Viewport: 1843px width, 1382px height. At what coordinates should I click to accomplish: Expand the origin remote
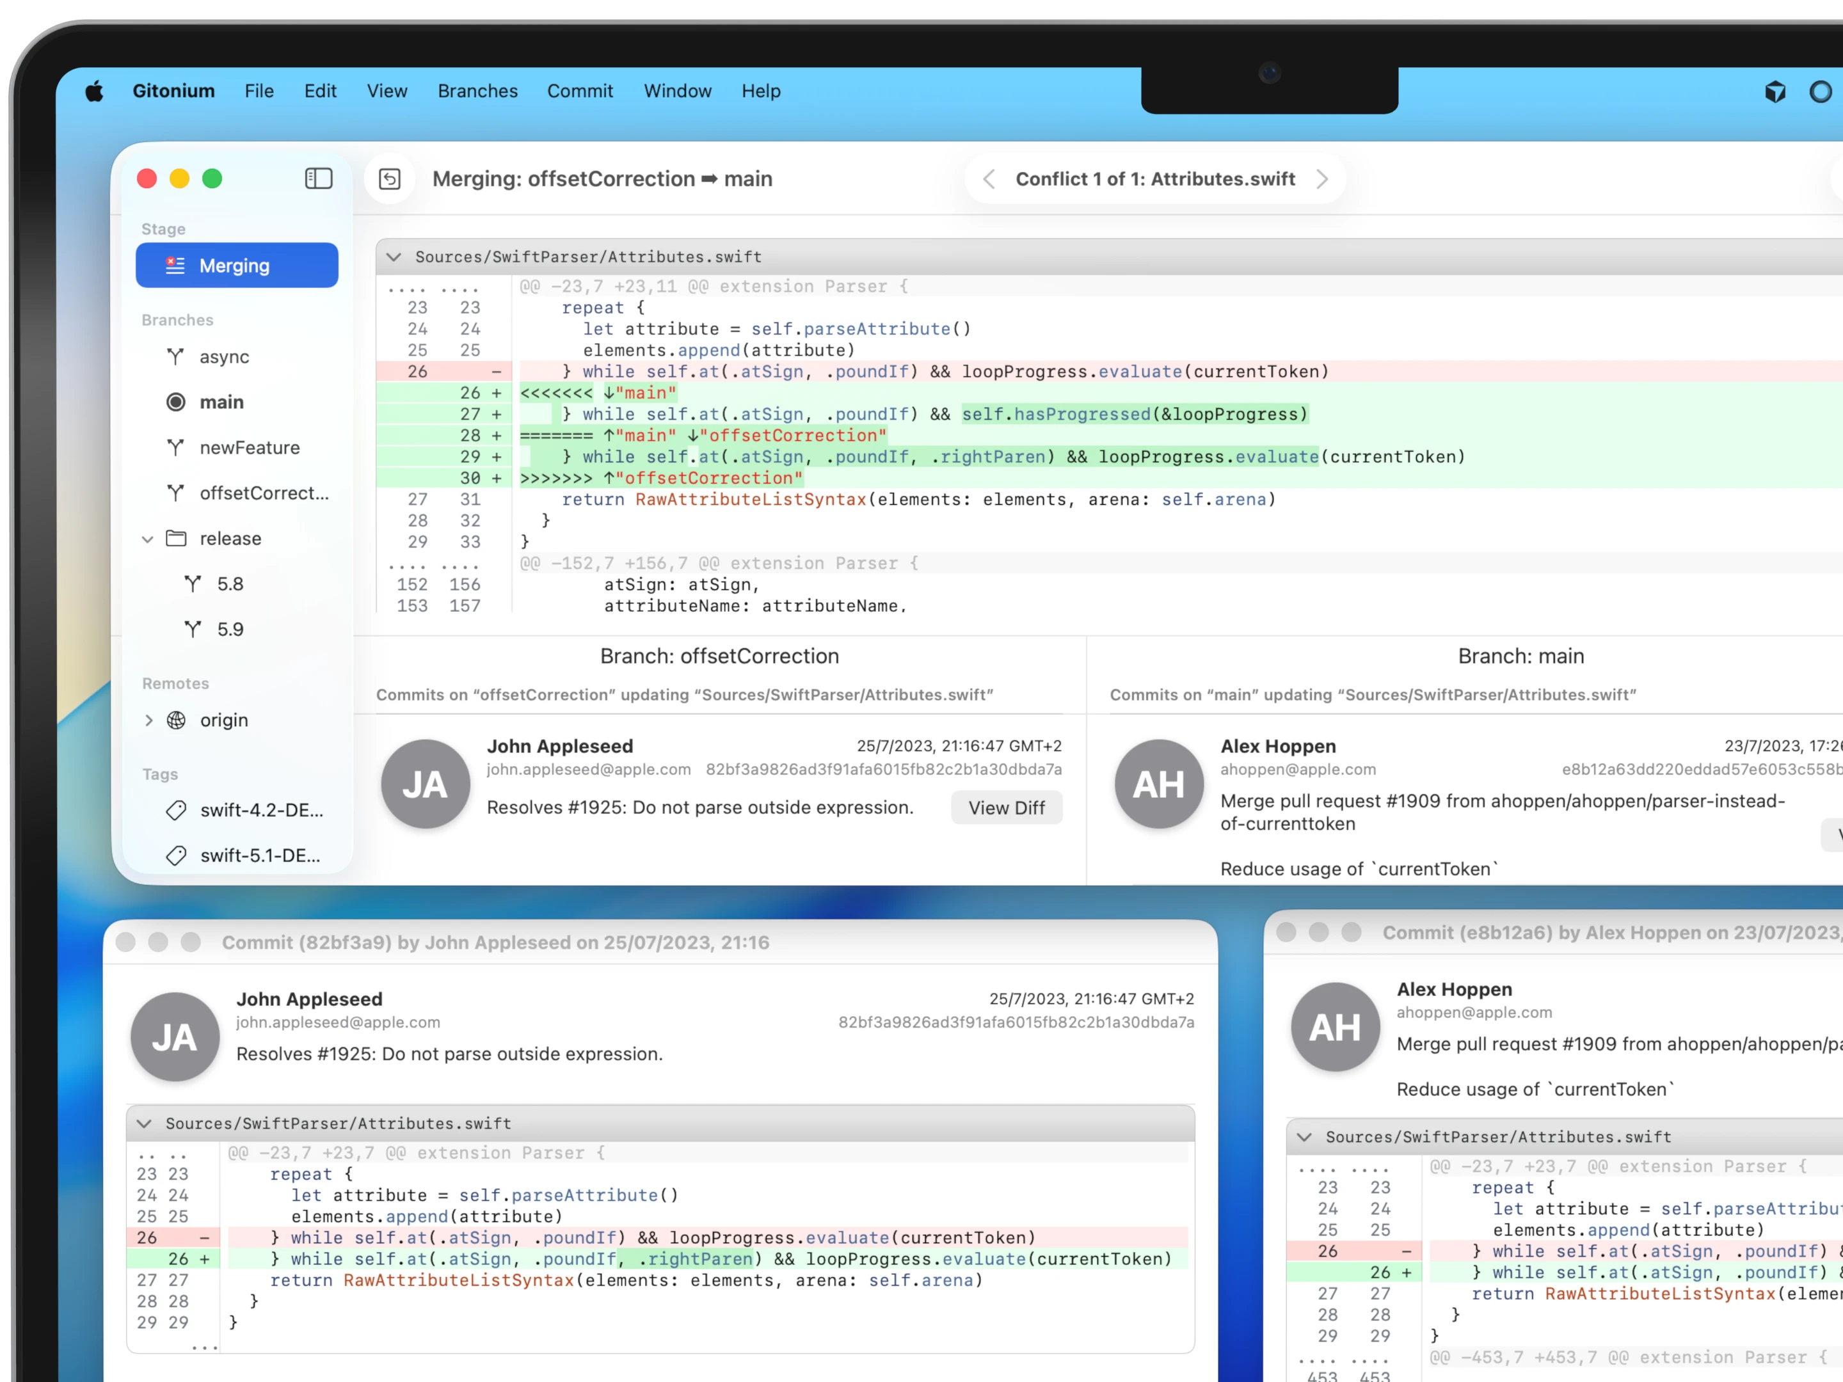click(x=148, y=720)
